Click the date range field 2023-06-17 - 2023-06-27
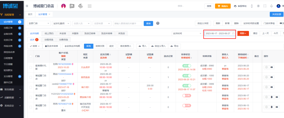The image size is (284, 118). (x=220, y=33)
